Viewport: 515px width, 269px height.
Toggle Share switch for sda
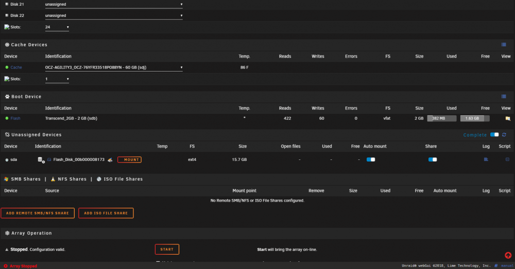pos(433,159)
